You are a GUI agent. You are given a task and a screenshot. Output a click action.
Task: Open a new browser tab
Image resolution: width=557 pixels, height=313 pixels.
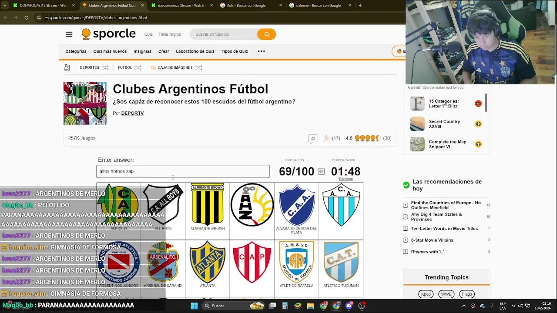click(x=360, y=6)
